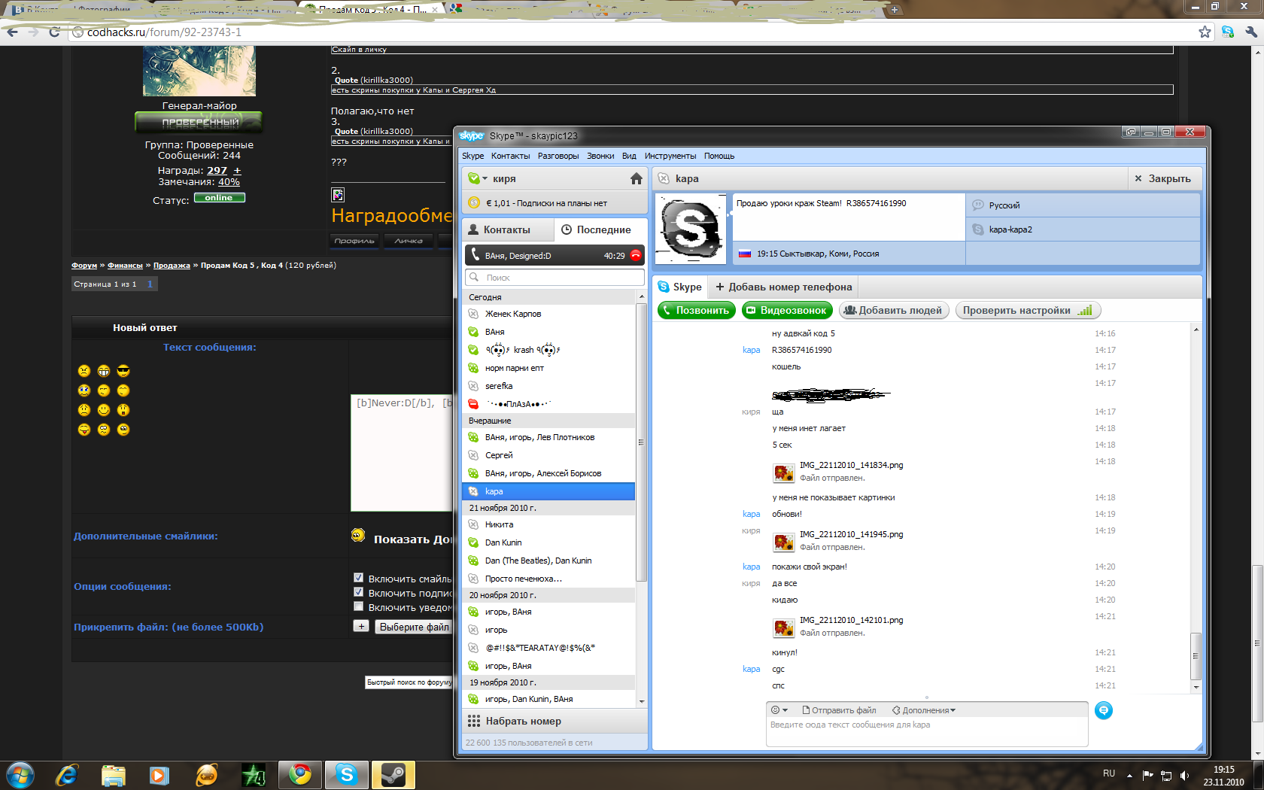Toggle Включить смайлы checkbox on forum
Viewport: 1264px width, 790px height.
tap(359, 578)
